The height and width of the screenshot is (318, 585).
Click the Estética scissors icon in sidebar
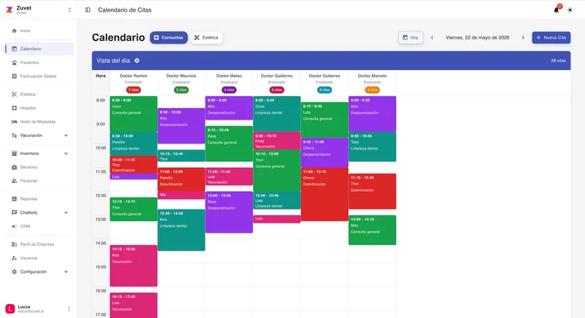point(14,95)
